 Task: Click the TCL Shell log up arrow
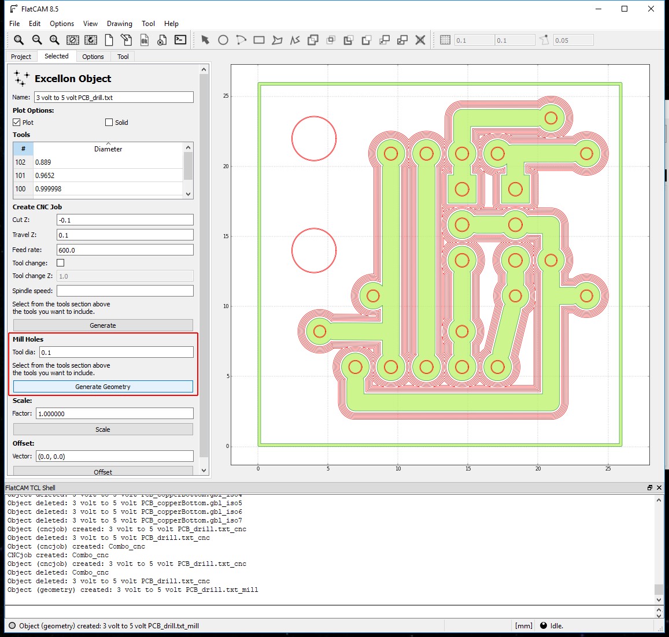(659, 499)
